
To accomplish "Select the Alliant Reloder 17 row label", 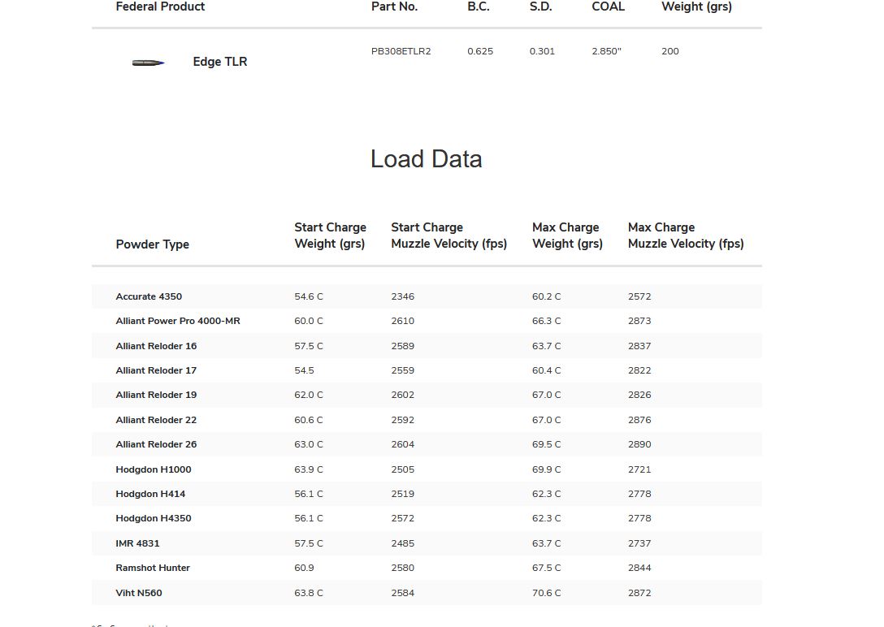I will [156, 370].
